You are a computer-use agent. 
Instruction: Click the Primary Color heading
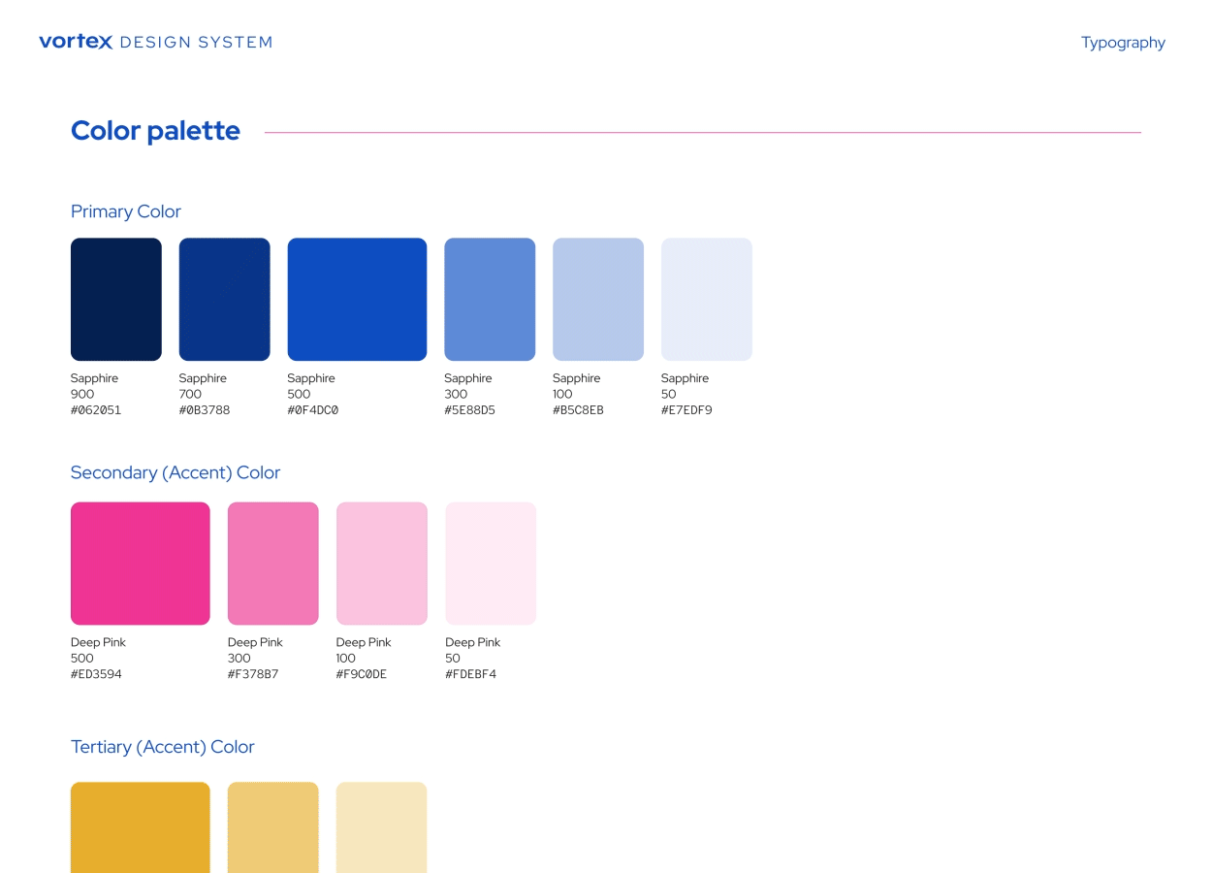[x=126, y=211]
